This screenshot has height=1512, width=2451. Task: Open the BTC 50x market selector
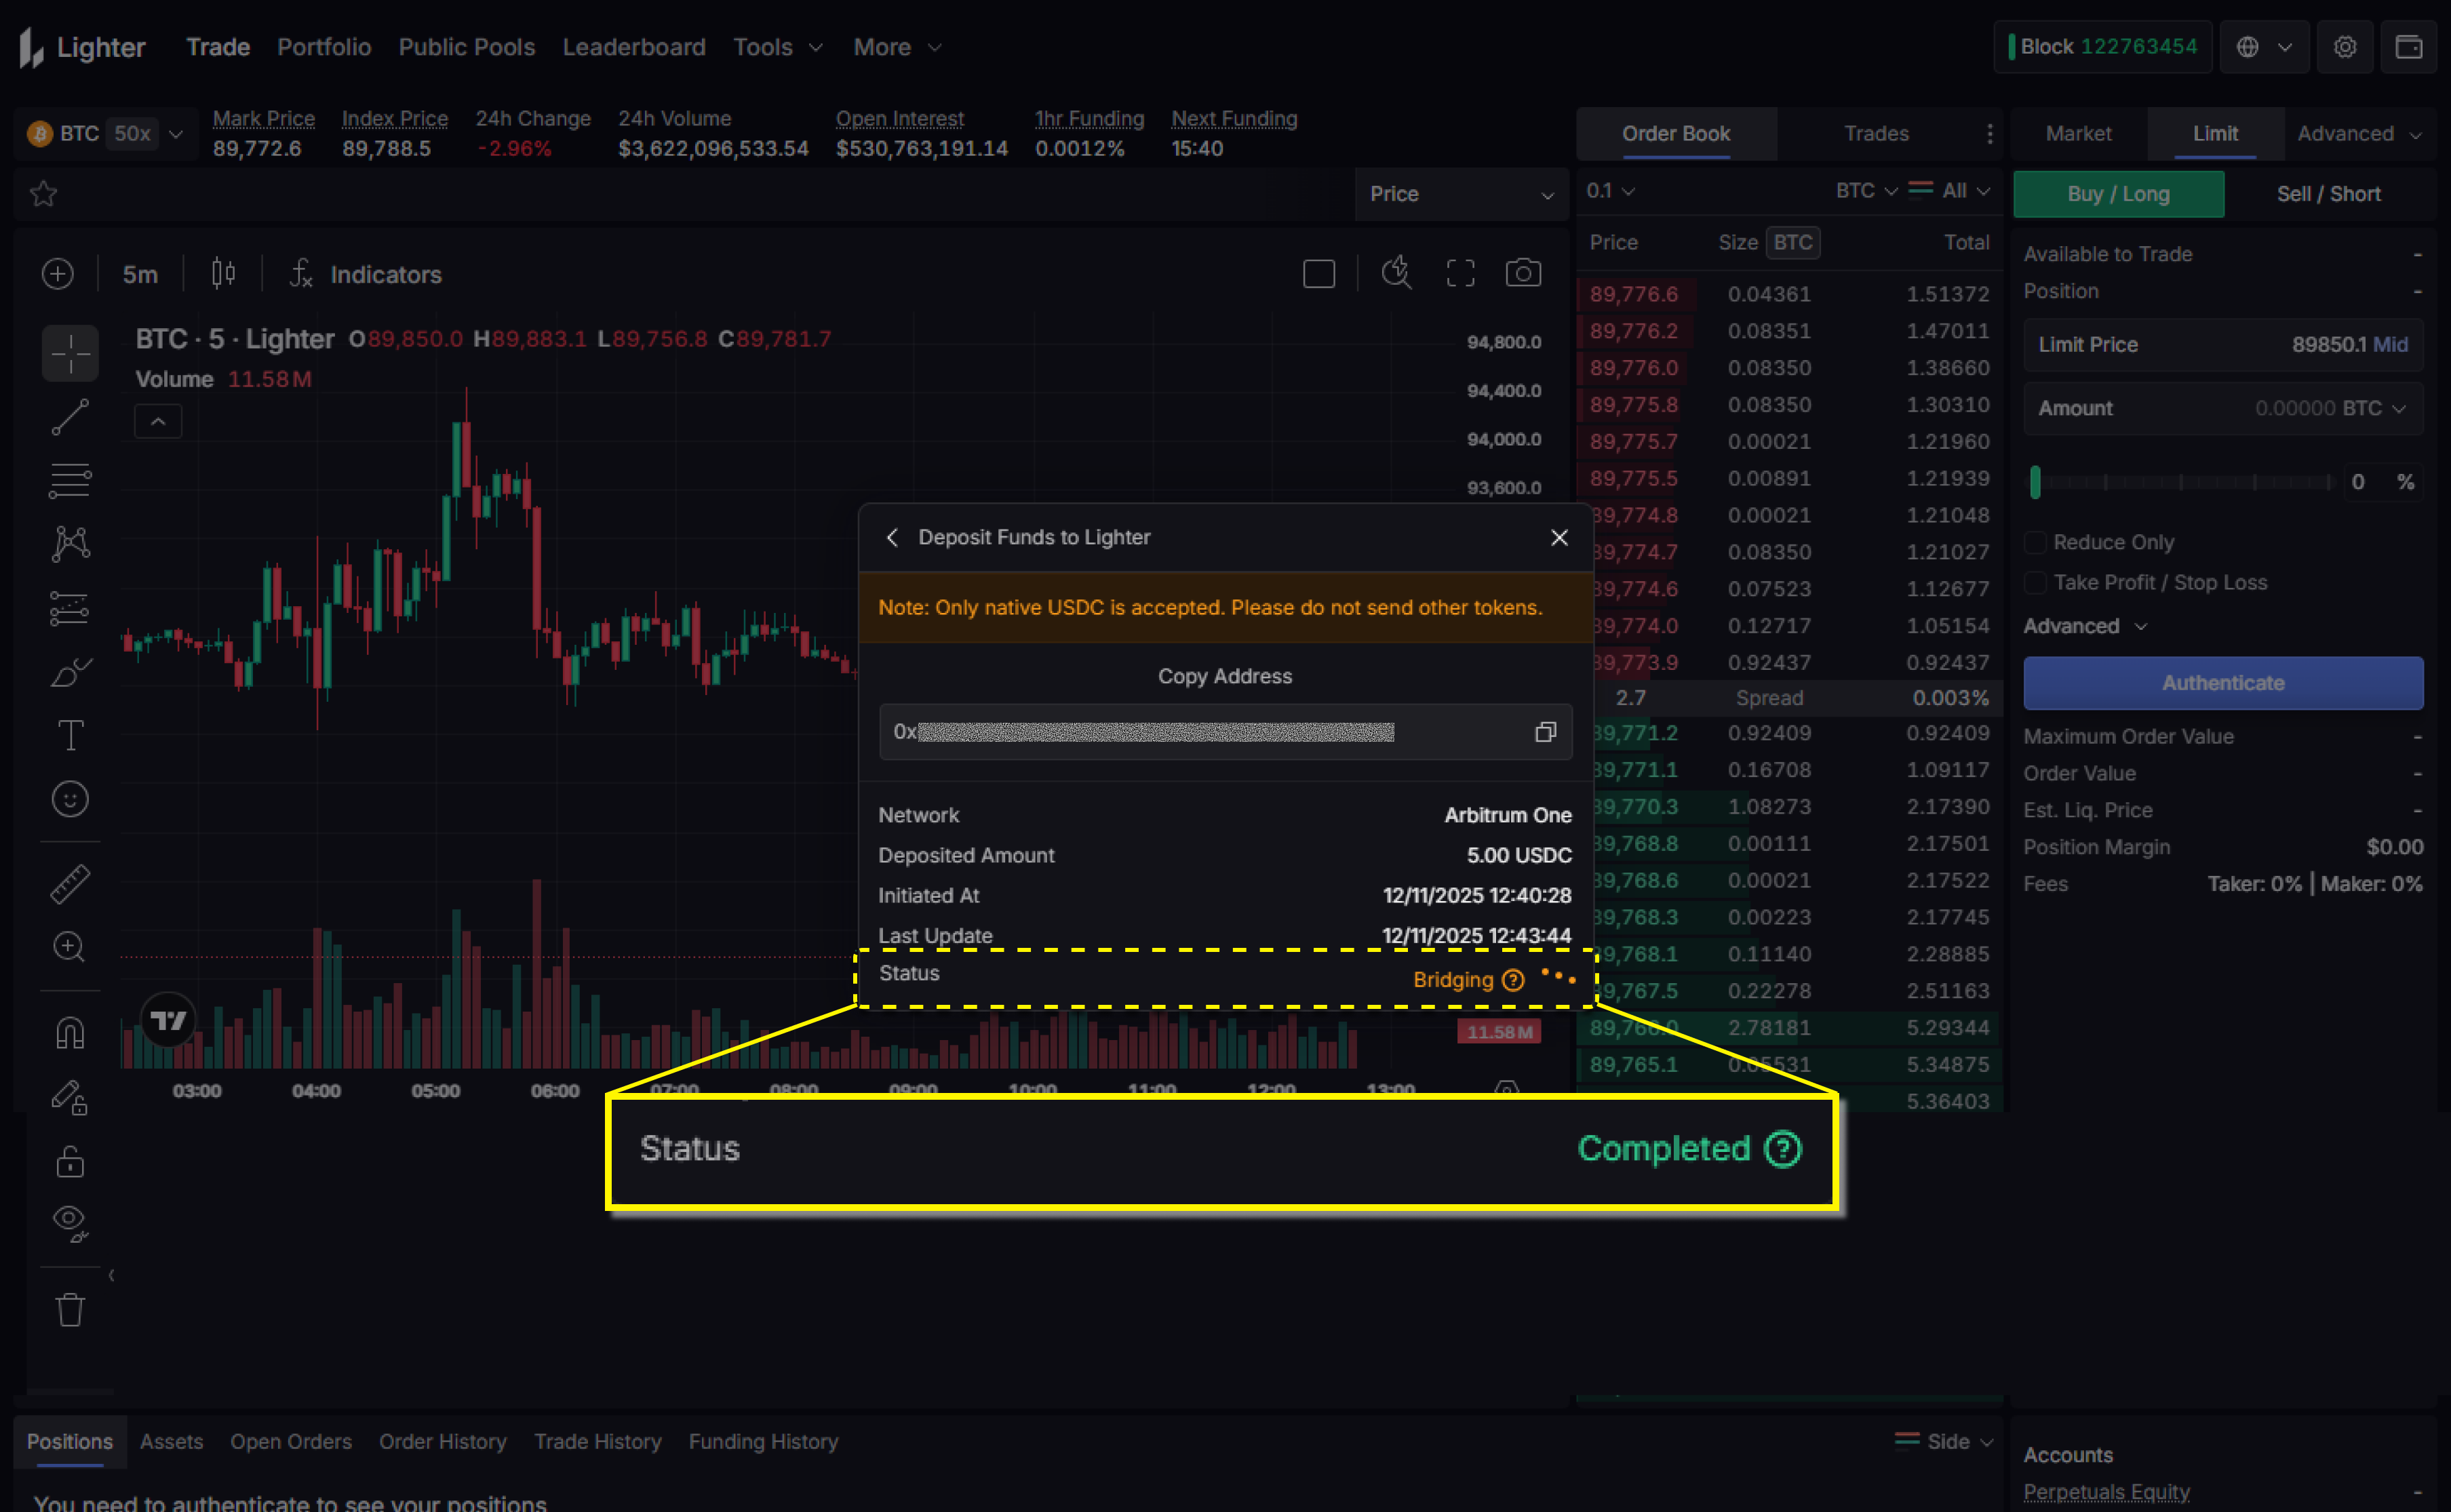(x=105, y=134)
